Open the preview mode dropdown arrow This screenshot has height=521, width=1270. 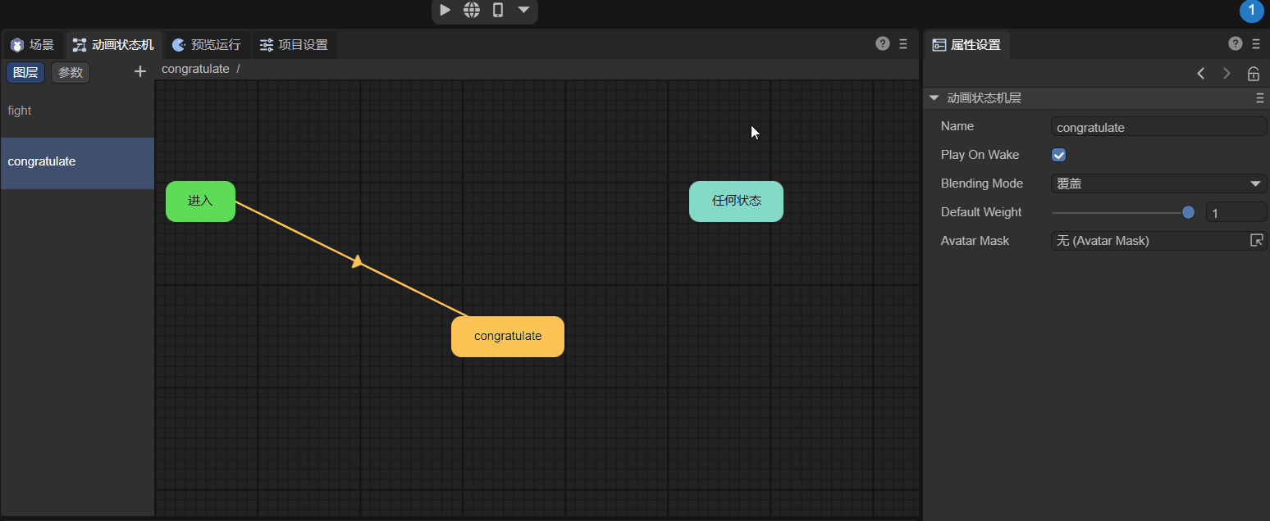523,10
